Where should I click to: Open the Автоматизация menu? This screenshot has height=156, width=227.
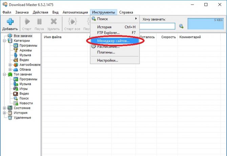[75, 12]
